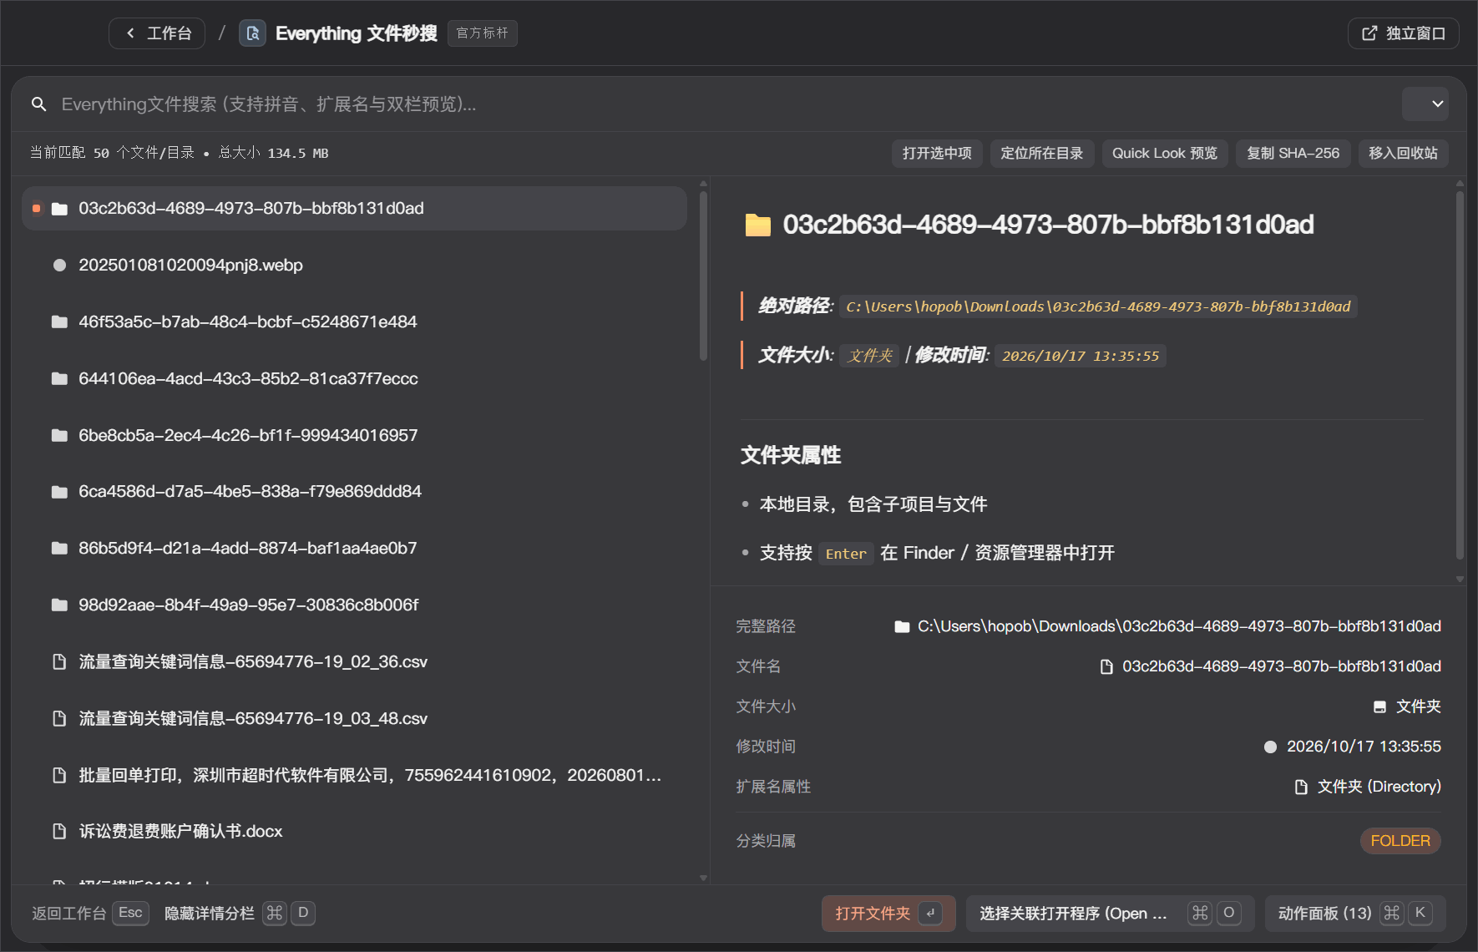Click folder icon of 46f53a5c-b7ab-48c4 row
Viewport: 1478px width, 952px height.
(x=59, y=322)
